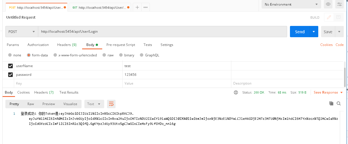
Task: Uncheck the userName row checkbox
Action: click(10, 66)
